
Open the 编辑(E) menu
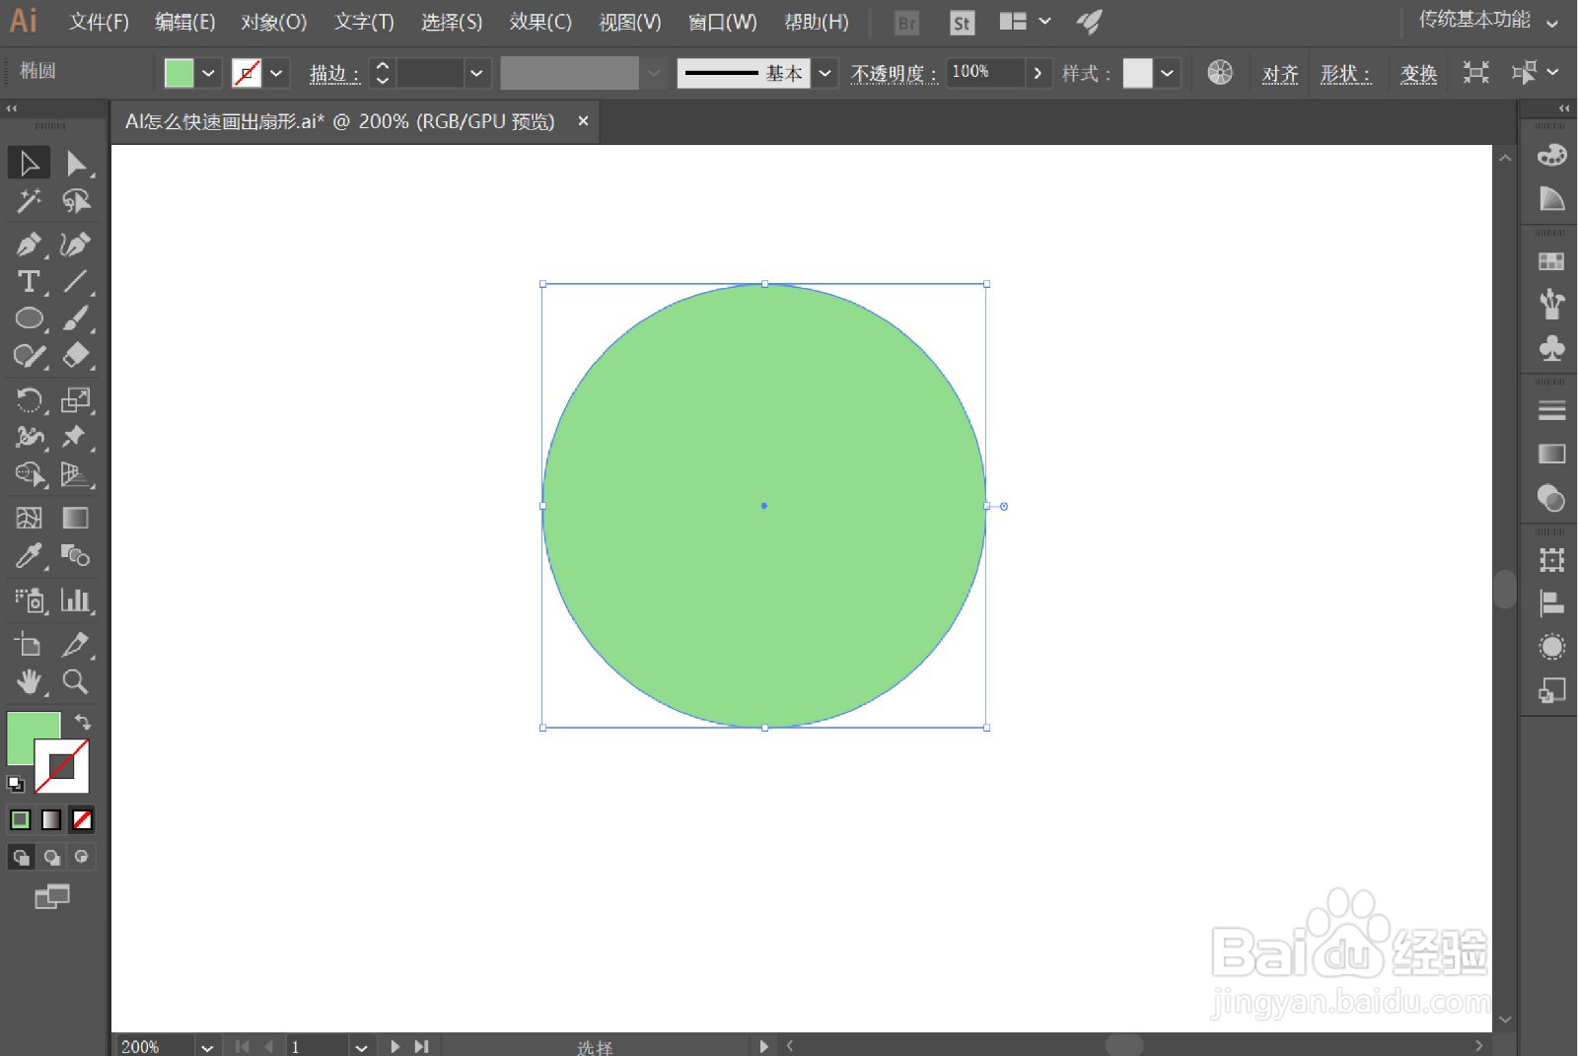point(184,22)
